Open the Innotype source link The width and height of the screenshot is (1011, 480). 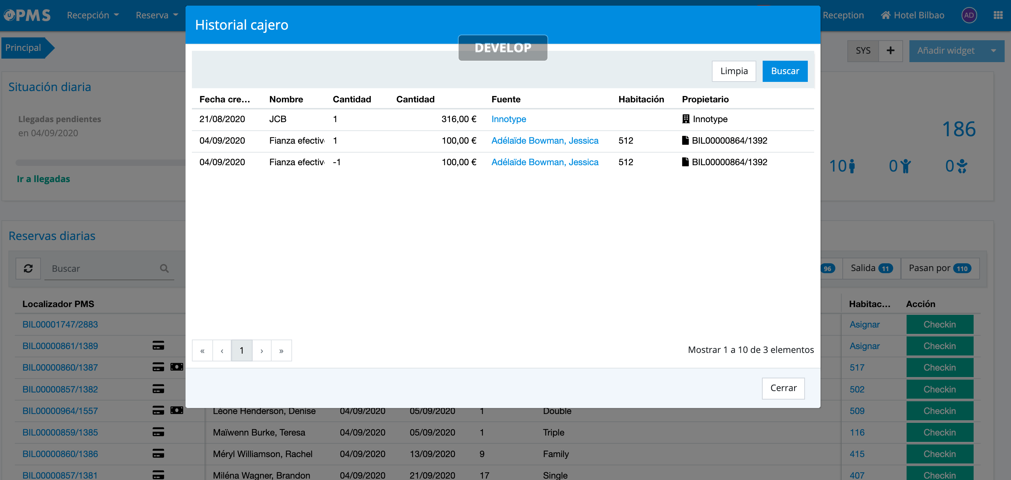point(508,119)
